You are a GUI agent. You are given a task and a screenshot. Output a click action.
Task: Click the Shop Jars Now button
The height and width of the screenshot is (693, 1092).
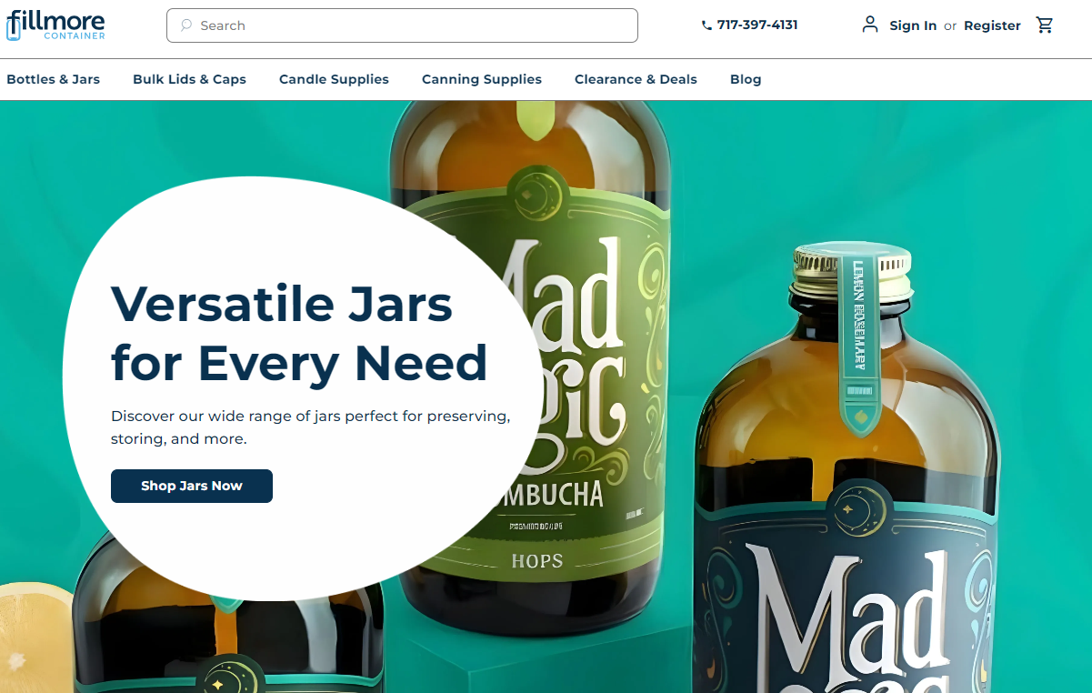point(192,486)
